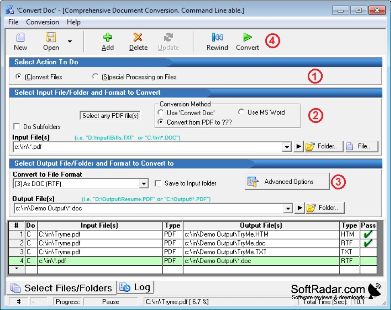Expand the Input File(s) dropdown arrow
This screenshot has height=310, width=391.
click(x=287, y=147)
